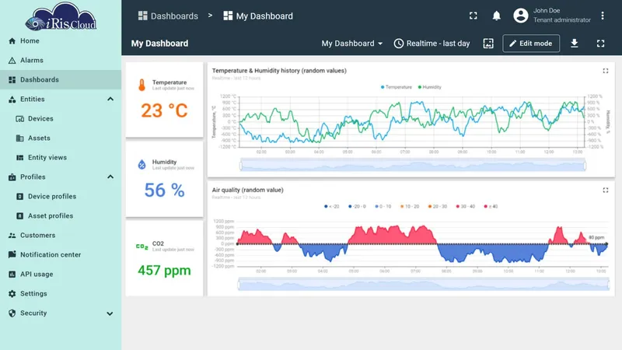Screen dimensions: 622x350
Task: Open API usage page
Action: pyautogui.click(x=61, y=275)
